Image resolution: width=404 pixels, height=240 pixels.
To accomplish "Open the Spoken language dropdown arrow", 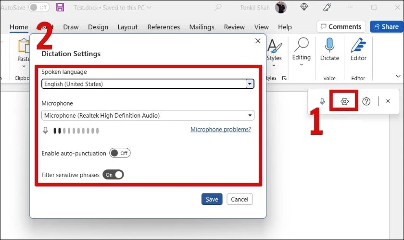I will [x=250, y=84].
